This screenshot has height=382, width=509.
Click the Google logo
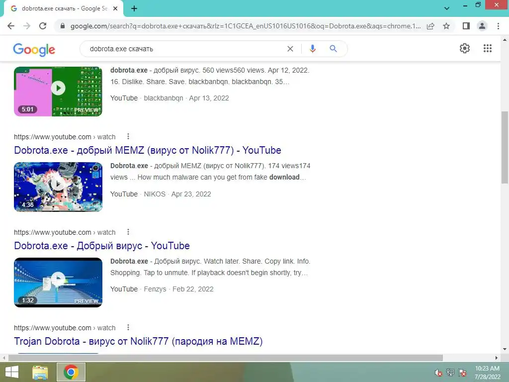coord(34,49)
